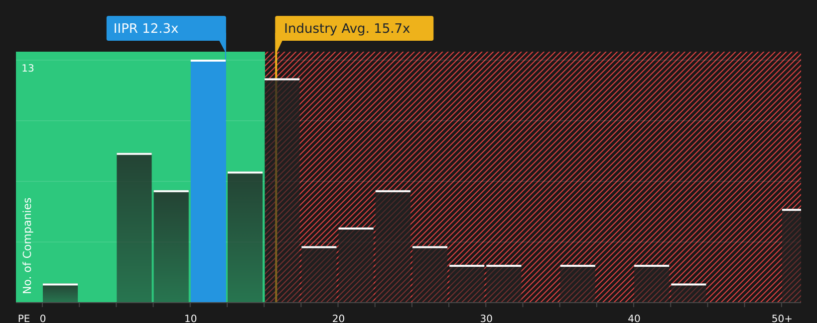The height and width of the screenshot is (323, 817).
Task: Click the yellow Industry Avg. 15.7x label
Action: (354, 28)
